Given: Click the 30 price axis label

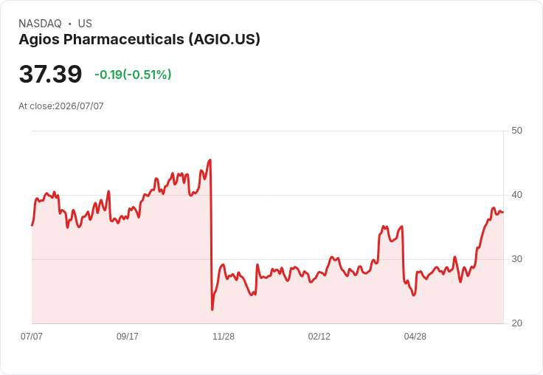Looking at the screenshot, I should [516, 259].
